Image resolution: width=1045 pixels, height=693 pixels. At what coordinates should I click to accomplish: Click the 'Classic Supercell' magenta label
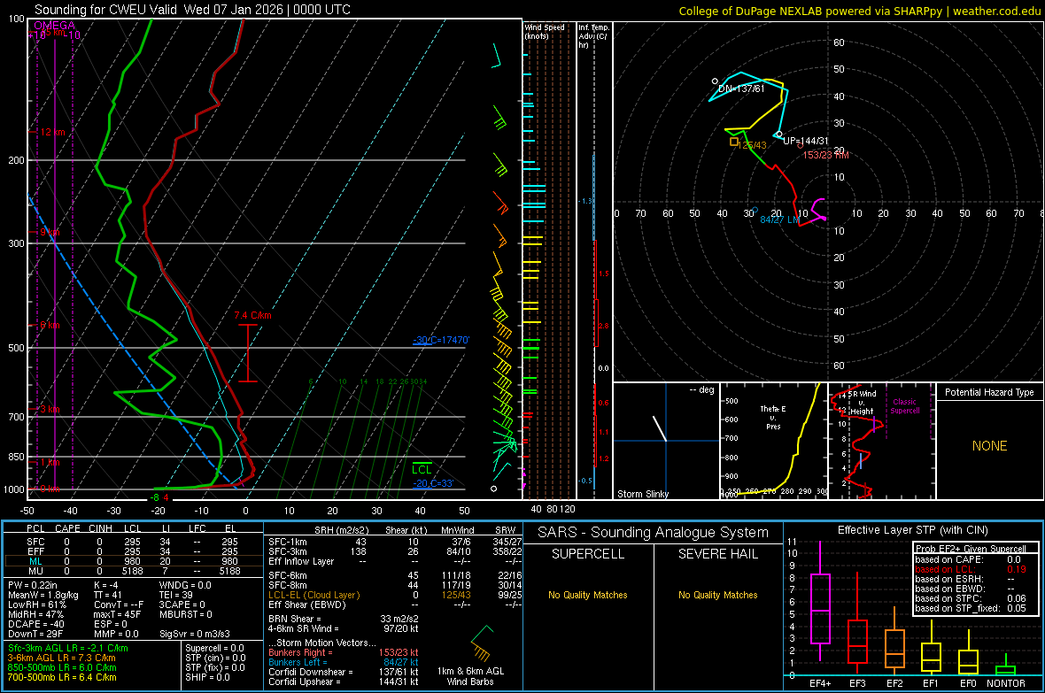[905, 406]
